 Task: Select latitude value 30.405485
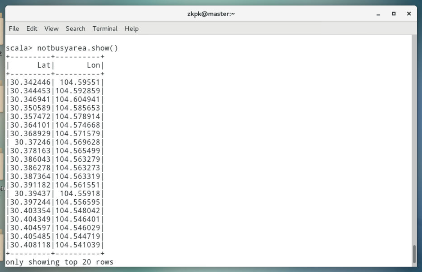[30, 236]
